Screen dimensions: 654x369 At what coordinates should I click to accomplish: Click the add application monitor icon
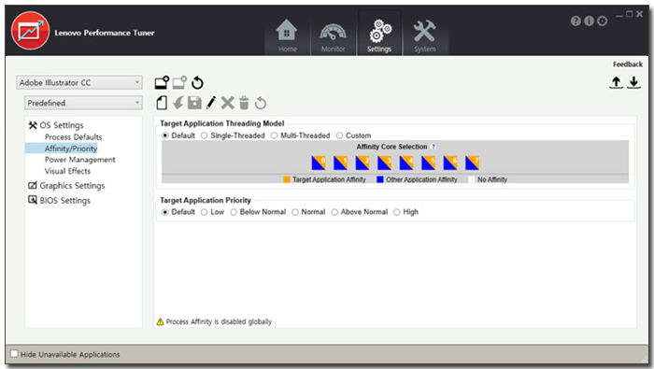point(162,82)
